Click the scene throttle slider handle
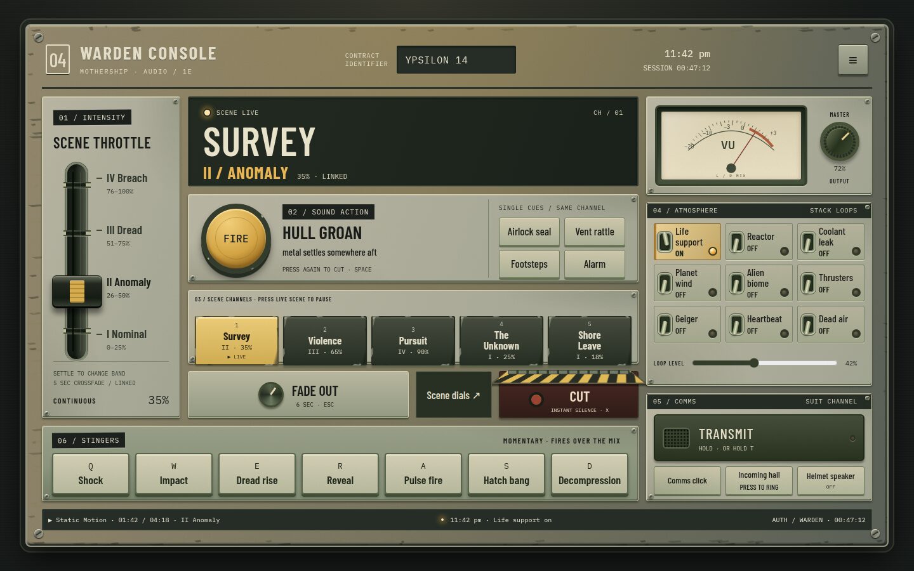Viewport: 914px width, 571px height. (x=77, y=291)
